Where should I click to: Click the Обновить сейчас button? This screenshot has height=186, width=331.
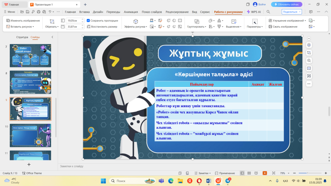tap(287, 4)
